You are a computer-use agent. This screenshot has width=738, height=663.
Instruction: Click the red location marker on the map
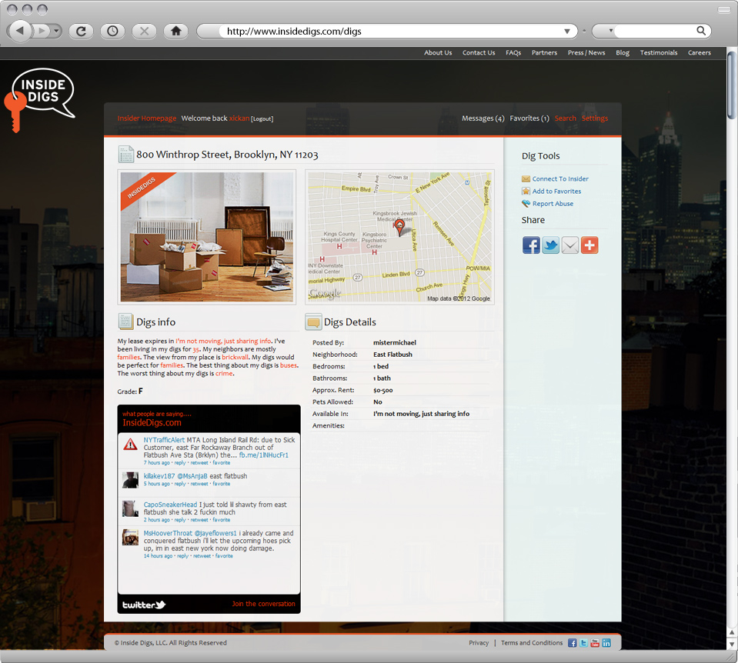coord(399,227)
